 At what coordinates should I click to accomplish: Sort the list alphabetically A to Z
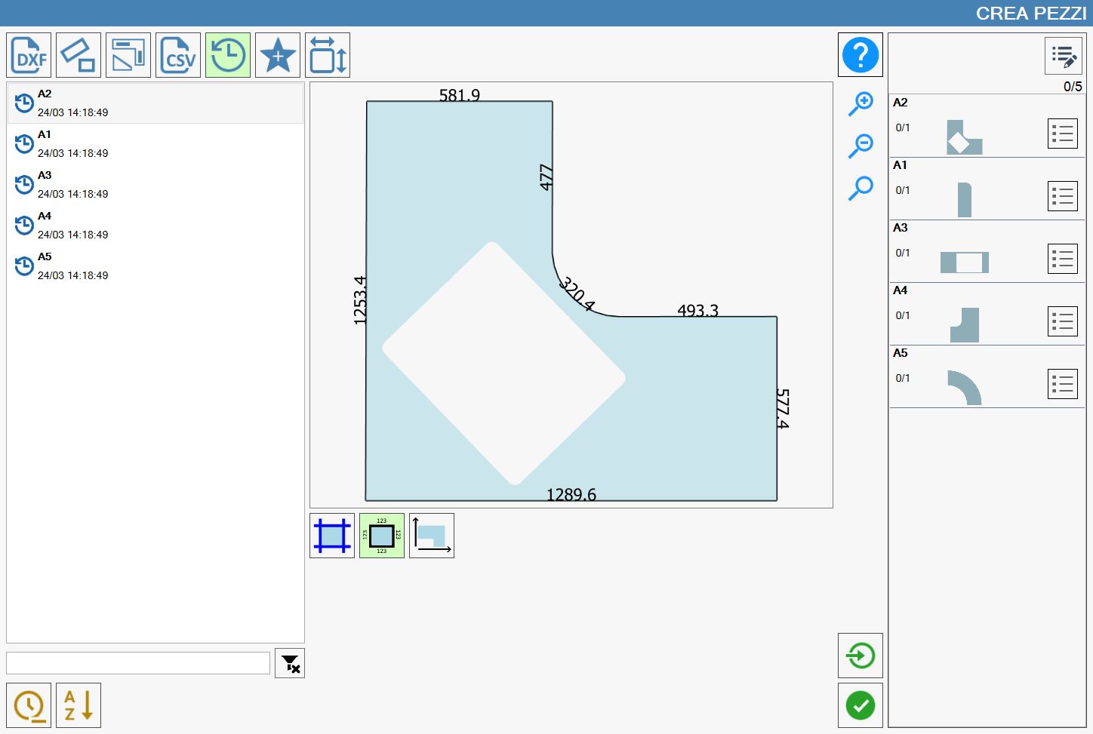click(x=79, y=705)
